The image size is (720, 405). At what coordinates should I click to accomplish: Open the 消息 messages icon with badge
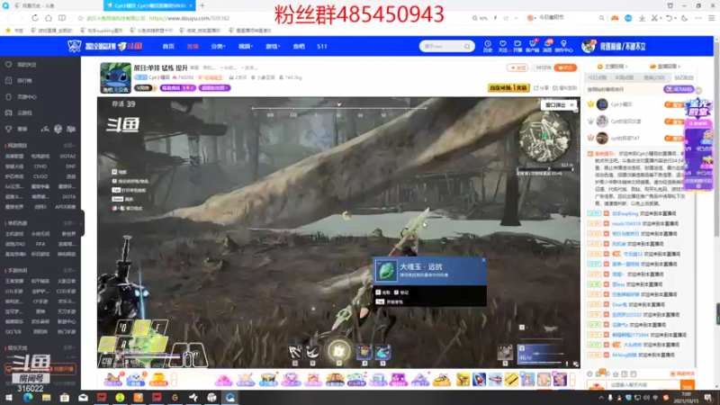coord(547,46)
